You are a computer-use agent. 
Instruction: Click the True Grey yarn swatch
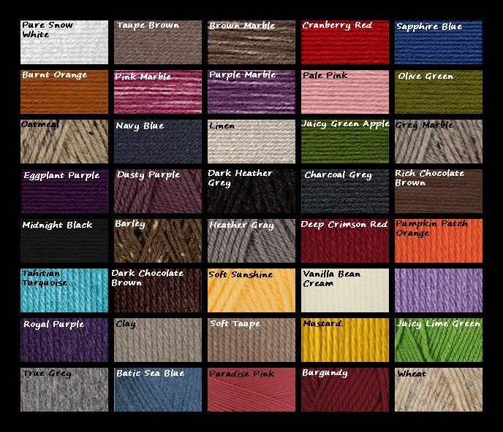pos(64,390)
